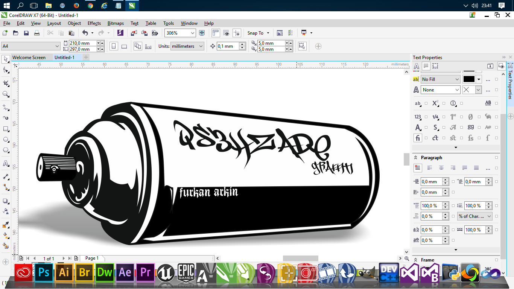The width and height of the screenshot is (514, 289).
Task: Toggle Show Guidelines button
Action: [237, 33]
